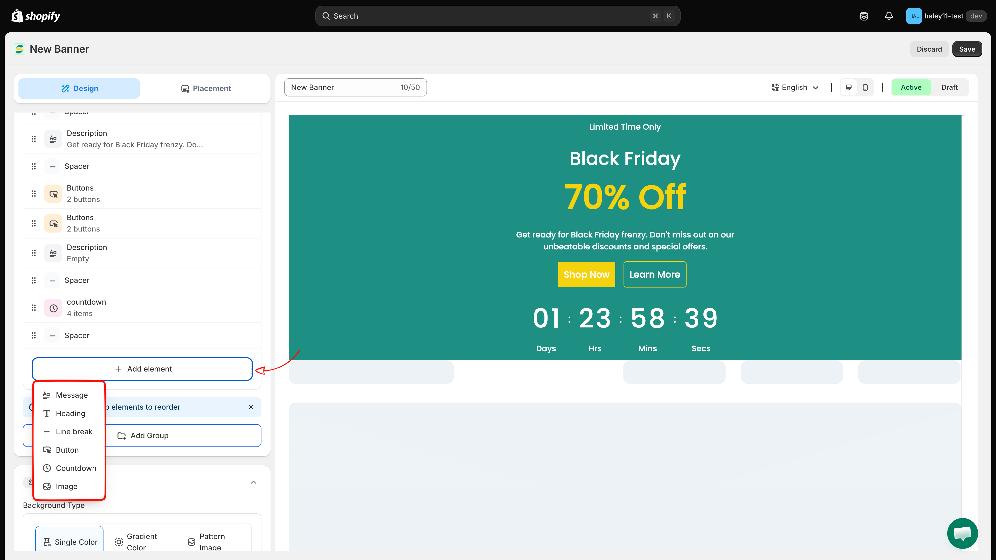Open the Sidekick assistant icon
This screenshot has width=996, height=560.
pyautogui.click(x=864, y=16)
